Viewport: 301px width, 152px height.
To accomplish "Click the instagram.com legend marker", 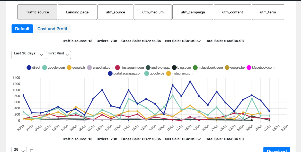I will click(x=169, y=73).
